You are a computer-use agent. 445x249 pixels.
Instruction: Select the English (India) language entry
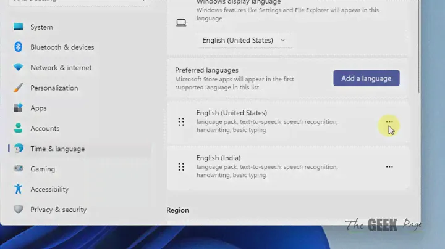[x=218, y=158]
